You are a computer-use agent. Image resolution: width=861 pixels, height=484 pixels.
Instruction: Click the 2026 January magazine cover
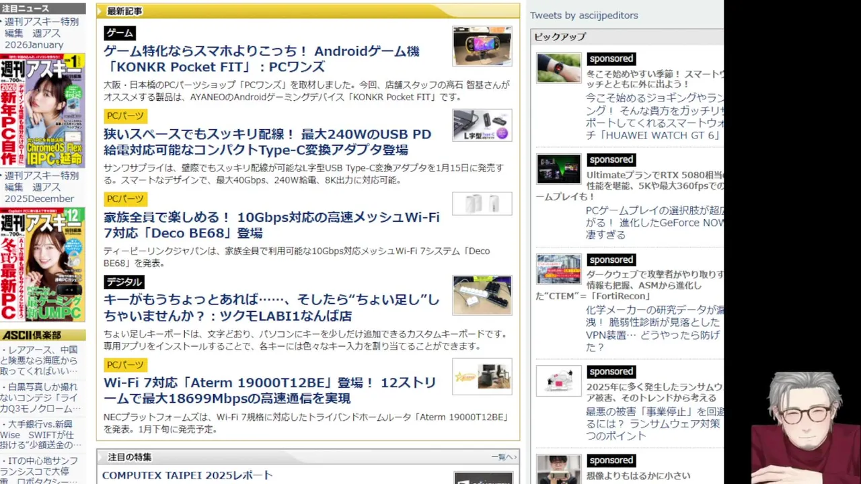(x=42, y=111)
